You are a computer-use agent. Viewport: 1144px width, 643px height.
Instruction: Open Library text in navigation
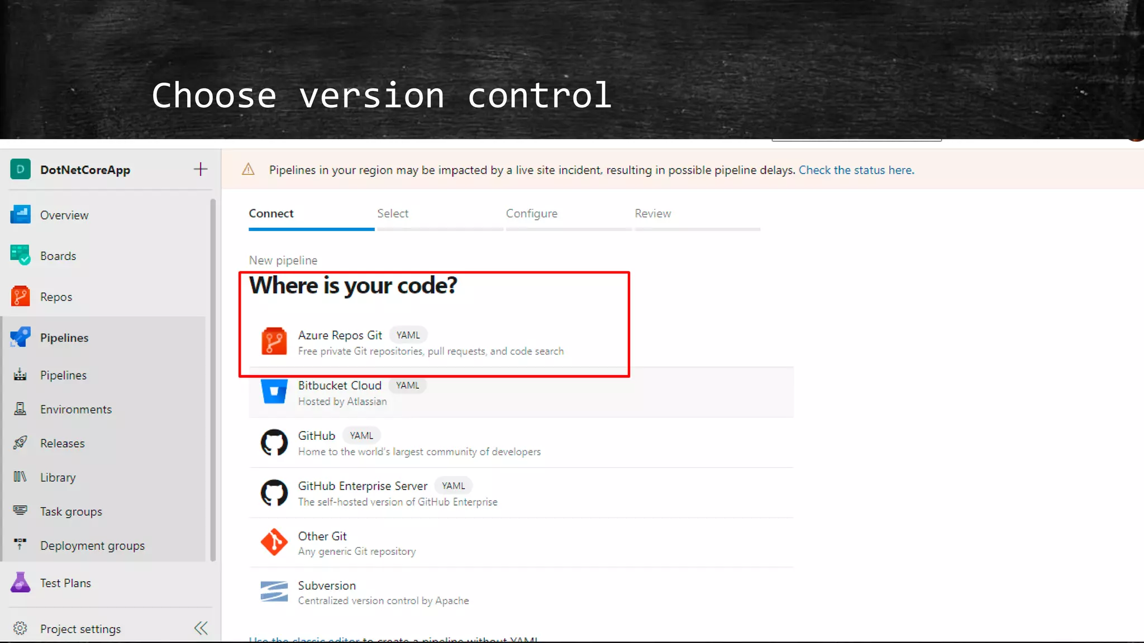tap(58, 477)
